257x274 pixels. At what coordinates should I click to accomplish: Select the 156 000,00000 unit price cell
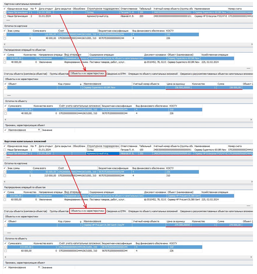(x=178, y=87)
